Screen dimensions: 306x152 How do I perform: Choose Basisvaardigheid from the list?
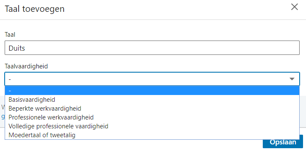pos(152,100)
